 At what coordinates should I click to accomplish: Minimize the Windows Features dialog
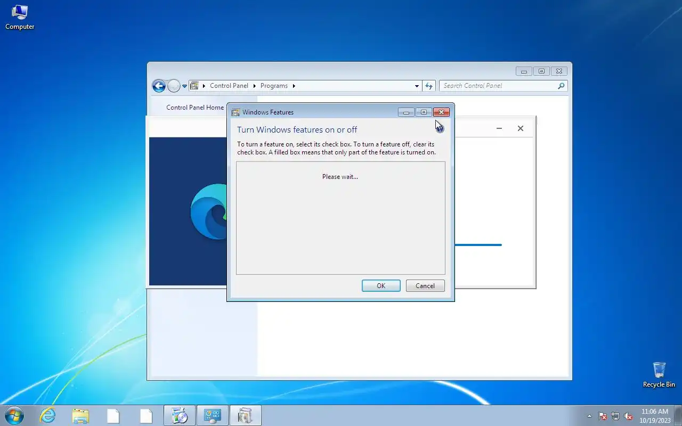[406, 112]
